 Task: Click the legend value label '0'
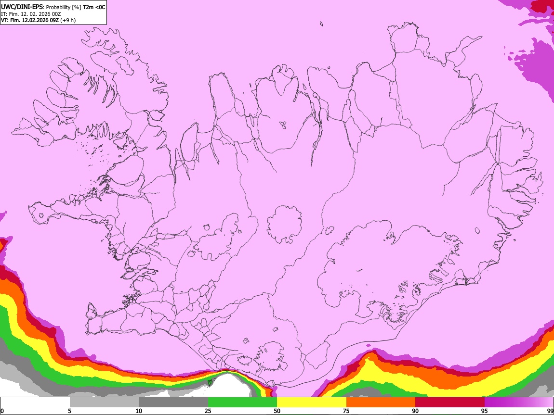coord(2,411)
